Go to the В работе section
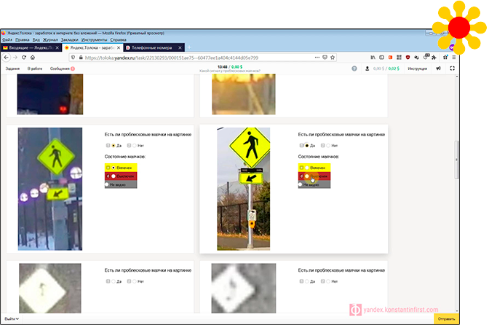 click(x=35, y=68)
